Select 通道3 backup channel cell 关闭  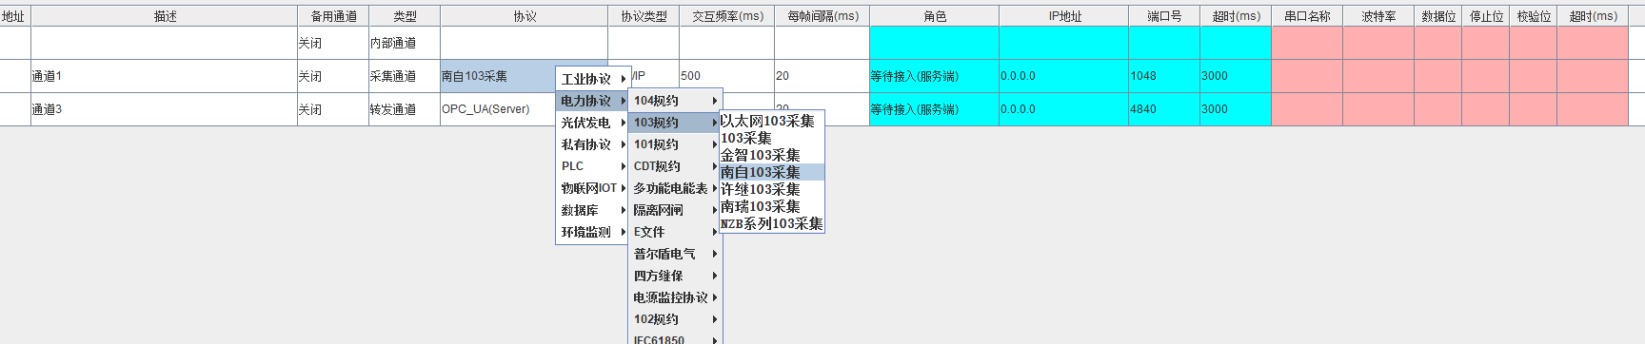click(x=333, y=109)
